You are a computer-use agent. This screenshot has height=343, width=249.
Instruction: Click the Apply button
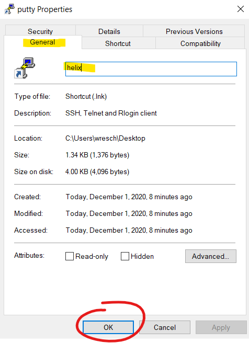pos(221,327)
